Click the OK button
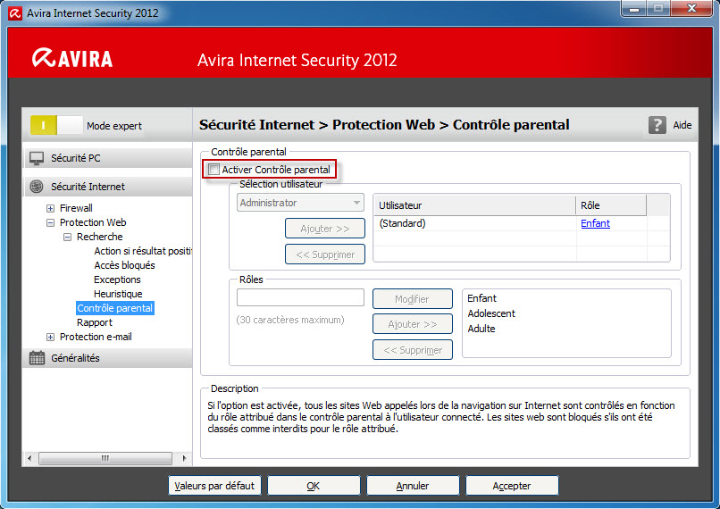Screen dimensions: 720x509 click(314, 486)
